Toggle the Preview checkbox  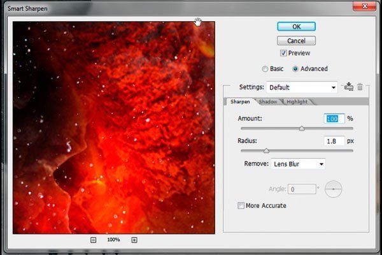click(283, 53)
